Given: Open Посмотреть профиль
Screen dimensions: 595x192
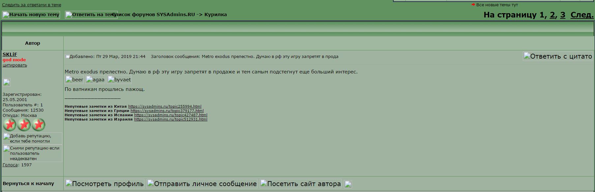Looking at the screenshot, I should [104, 184].
